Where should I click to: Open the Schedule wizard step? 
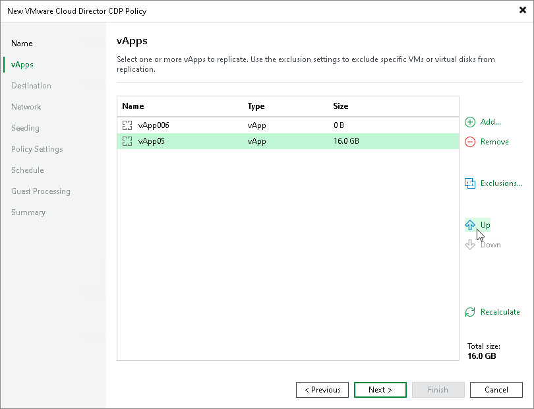pos(27,170)
